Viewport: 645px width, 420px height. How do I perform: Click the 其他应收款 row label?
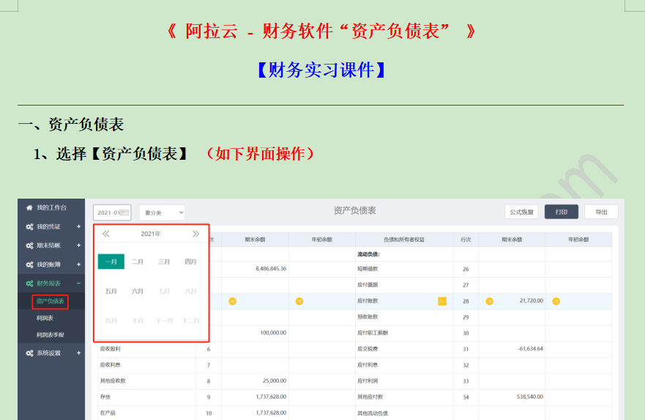tap(113, 381)
